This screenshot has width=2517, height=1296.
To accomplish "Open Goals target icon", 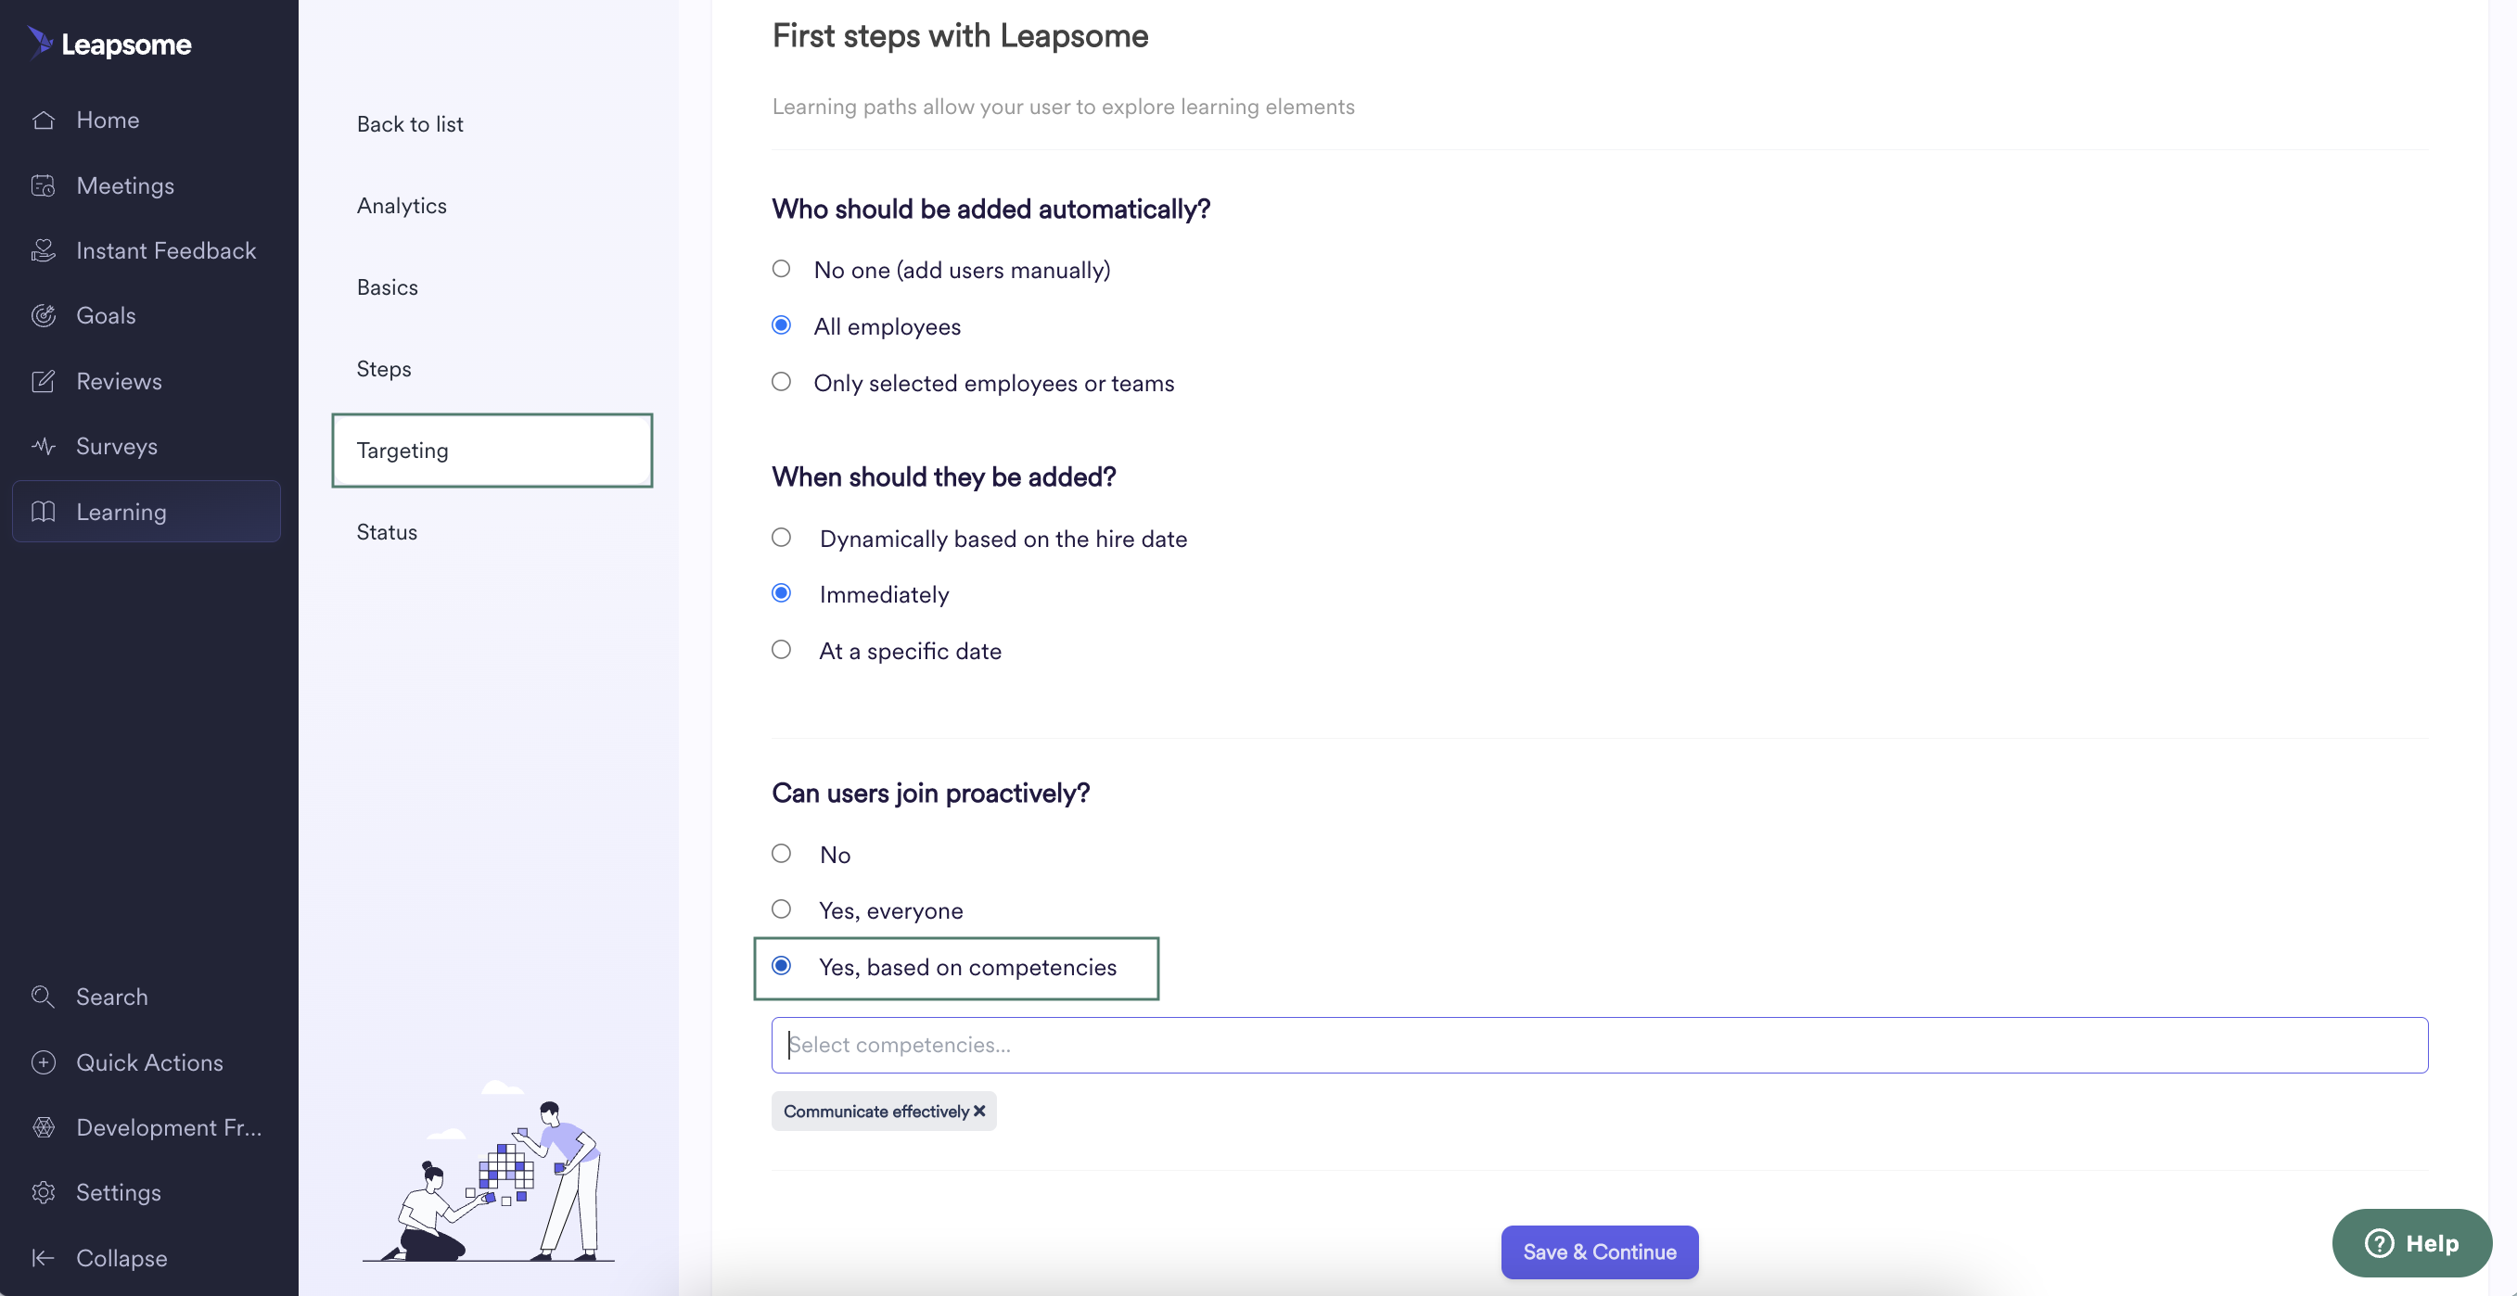I will point(43,315).
